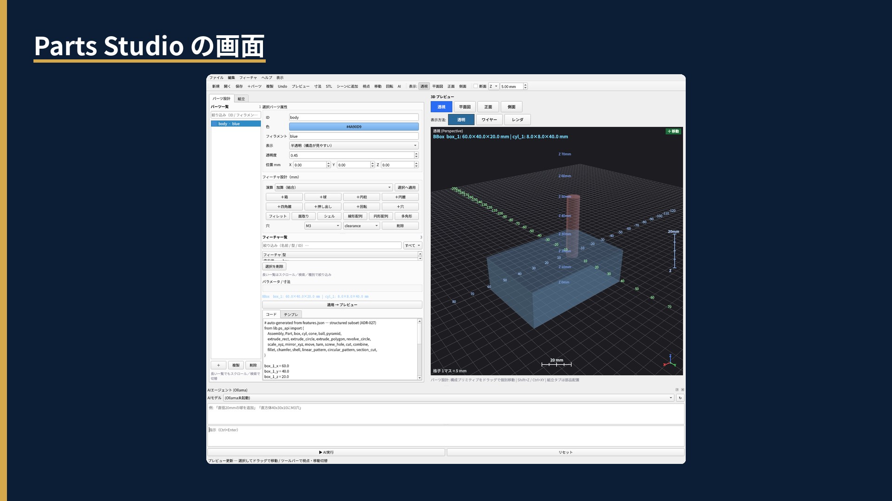Open hole size M3 dropdown
Screen dimensions: 892x501
click(x=323, y=226)
